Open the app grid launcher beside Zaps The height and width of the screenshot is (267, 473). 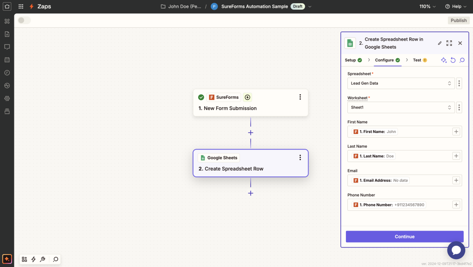tap(20, 6)
